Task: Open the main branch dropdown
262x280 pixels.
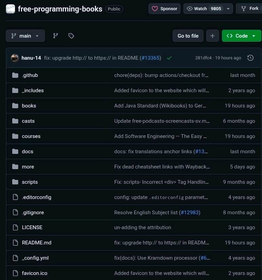Action: (25, 36)
